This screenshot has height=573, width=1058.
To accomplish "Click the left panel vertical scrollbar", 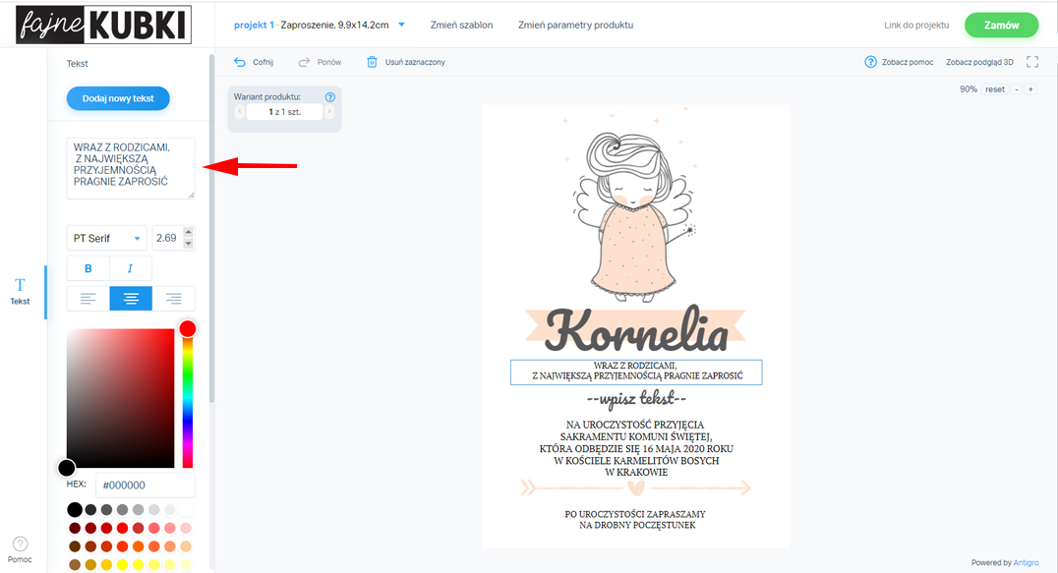I will (211, 229).
